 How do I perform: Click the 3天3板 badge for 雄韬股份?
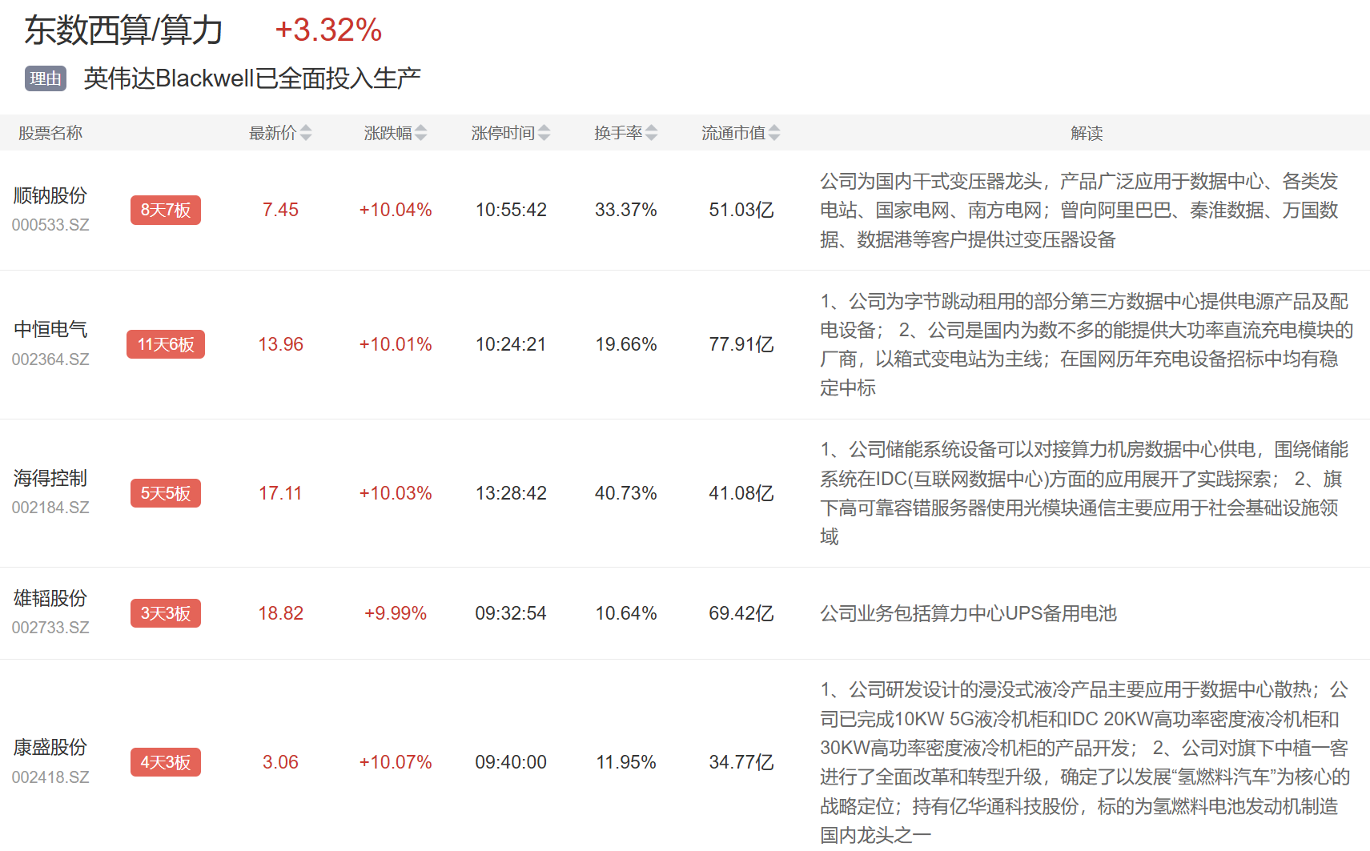click(x=166, y=613)
